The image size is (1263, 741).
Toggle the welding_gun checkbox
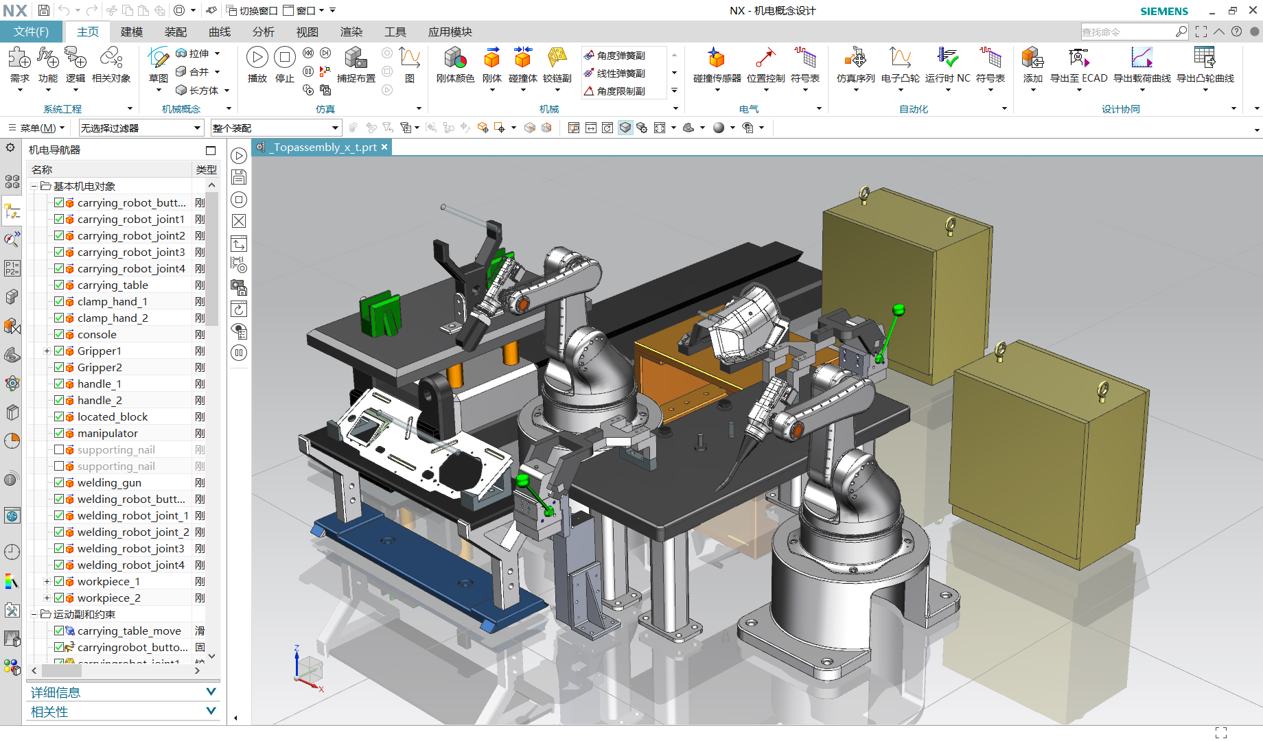(59, 482)
